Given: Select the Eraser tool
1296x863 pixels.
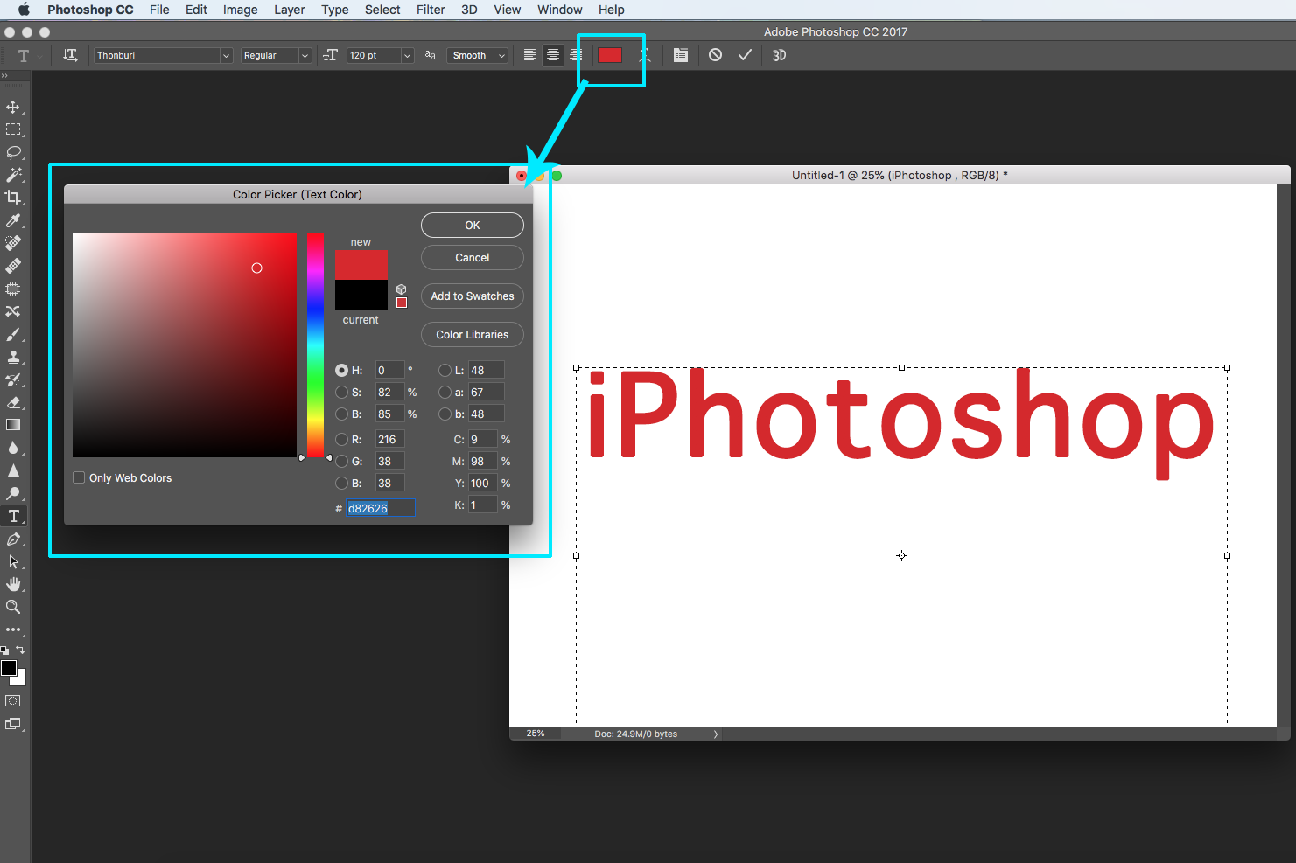Looking at the screenshot, I should 13,402.
